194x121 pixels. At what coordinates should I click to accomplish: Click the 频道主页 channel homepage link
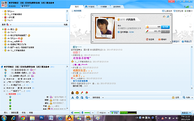click(187, 42)
